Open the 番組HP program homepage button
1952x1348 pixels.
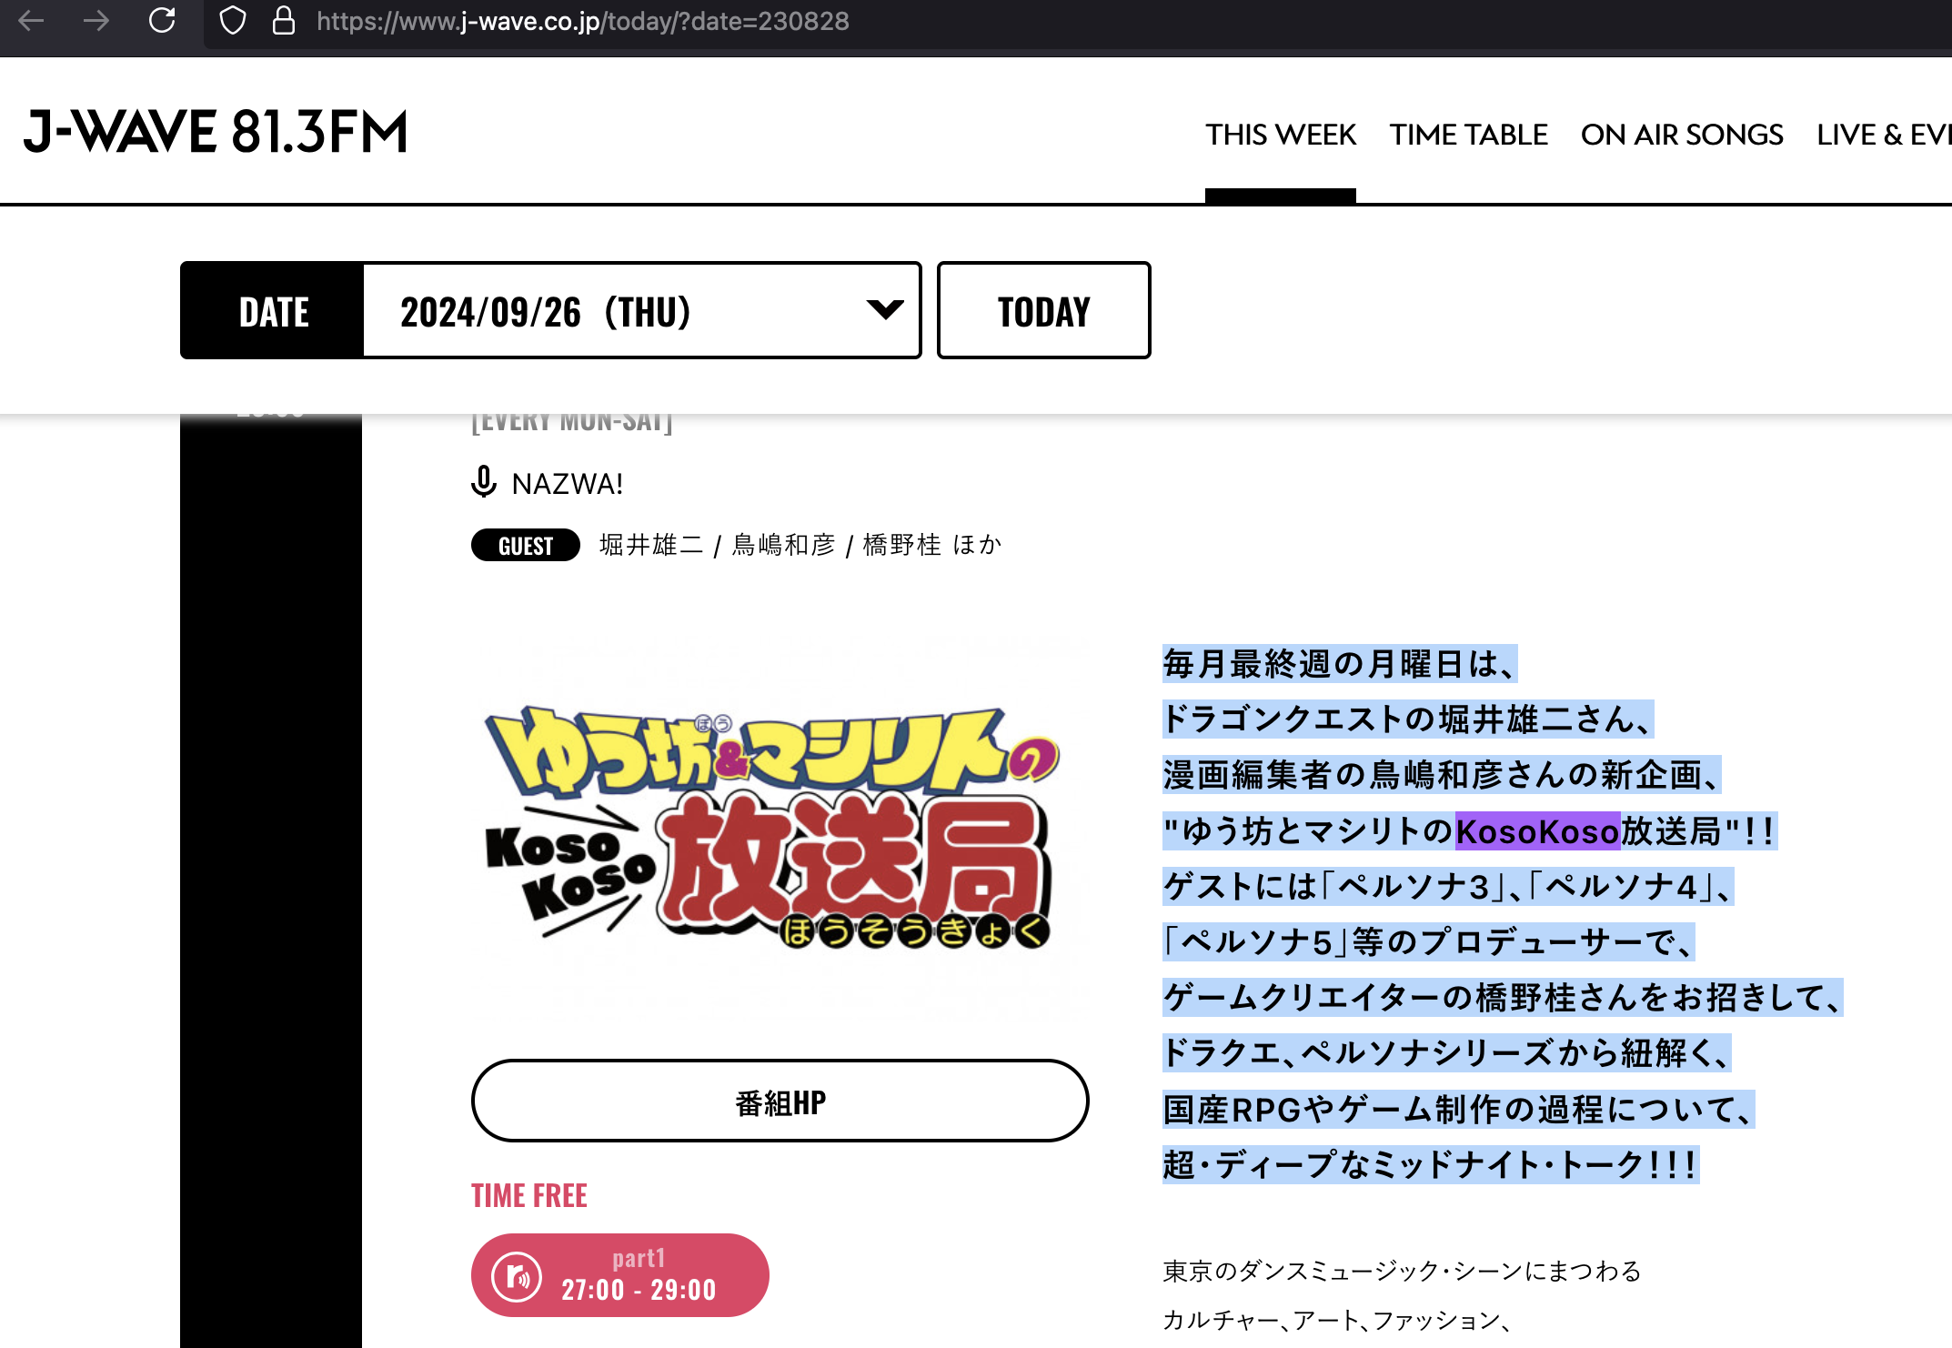point(780,1102)
